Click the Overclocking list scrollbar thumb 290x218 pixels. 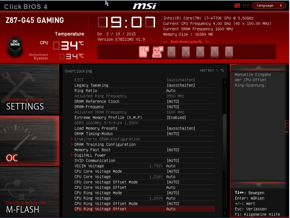tap(225, 143)
